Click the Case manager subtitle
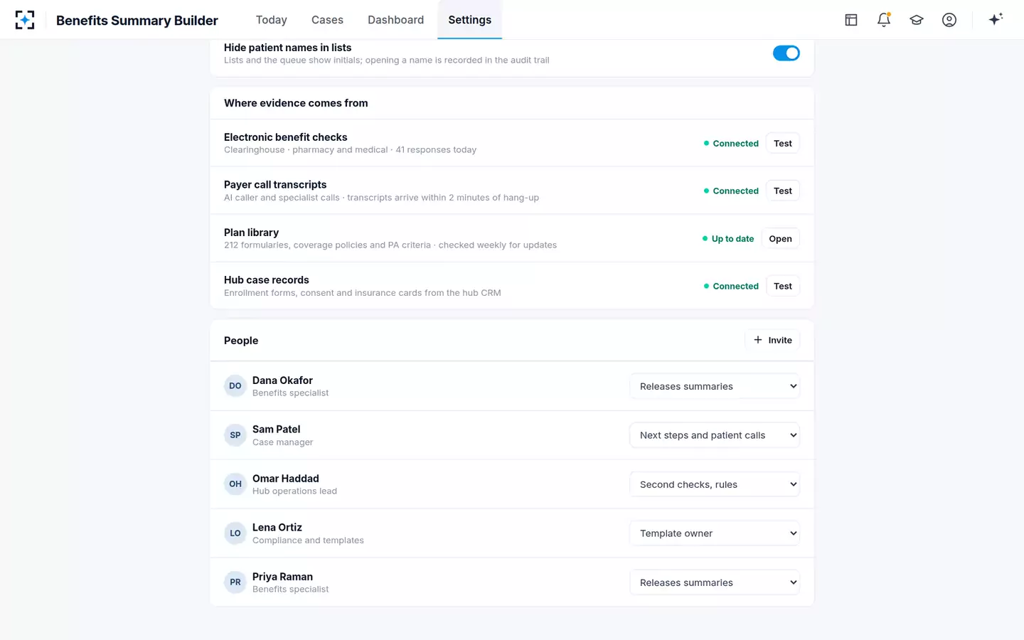The image size is (1024, 640). tap(282, 442)
